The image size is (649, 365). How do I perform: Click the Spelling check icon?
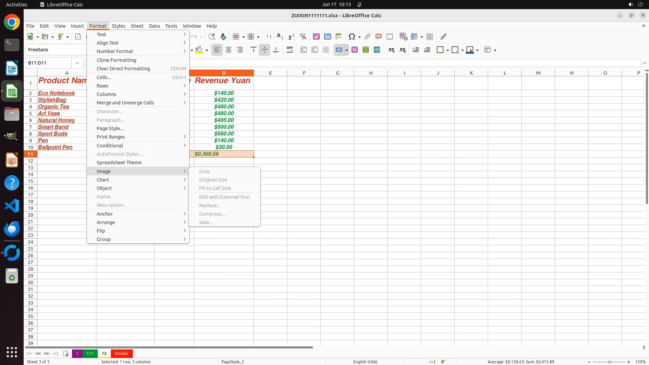223,36
